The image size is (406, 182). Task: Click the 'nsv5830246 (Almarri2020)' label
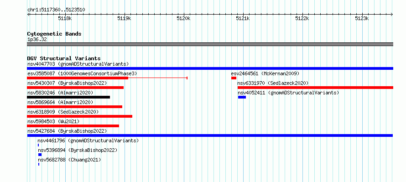pos(60,93)
